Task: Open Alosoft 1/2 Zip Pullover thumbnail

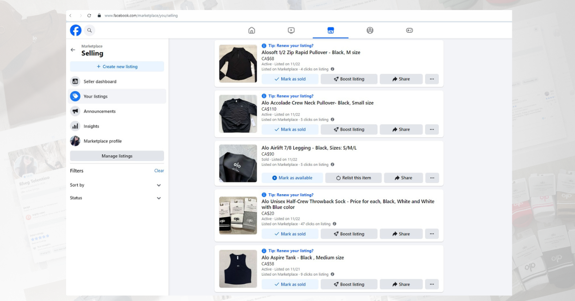Action: click(x=238, y=64)
